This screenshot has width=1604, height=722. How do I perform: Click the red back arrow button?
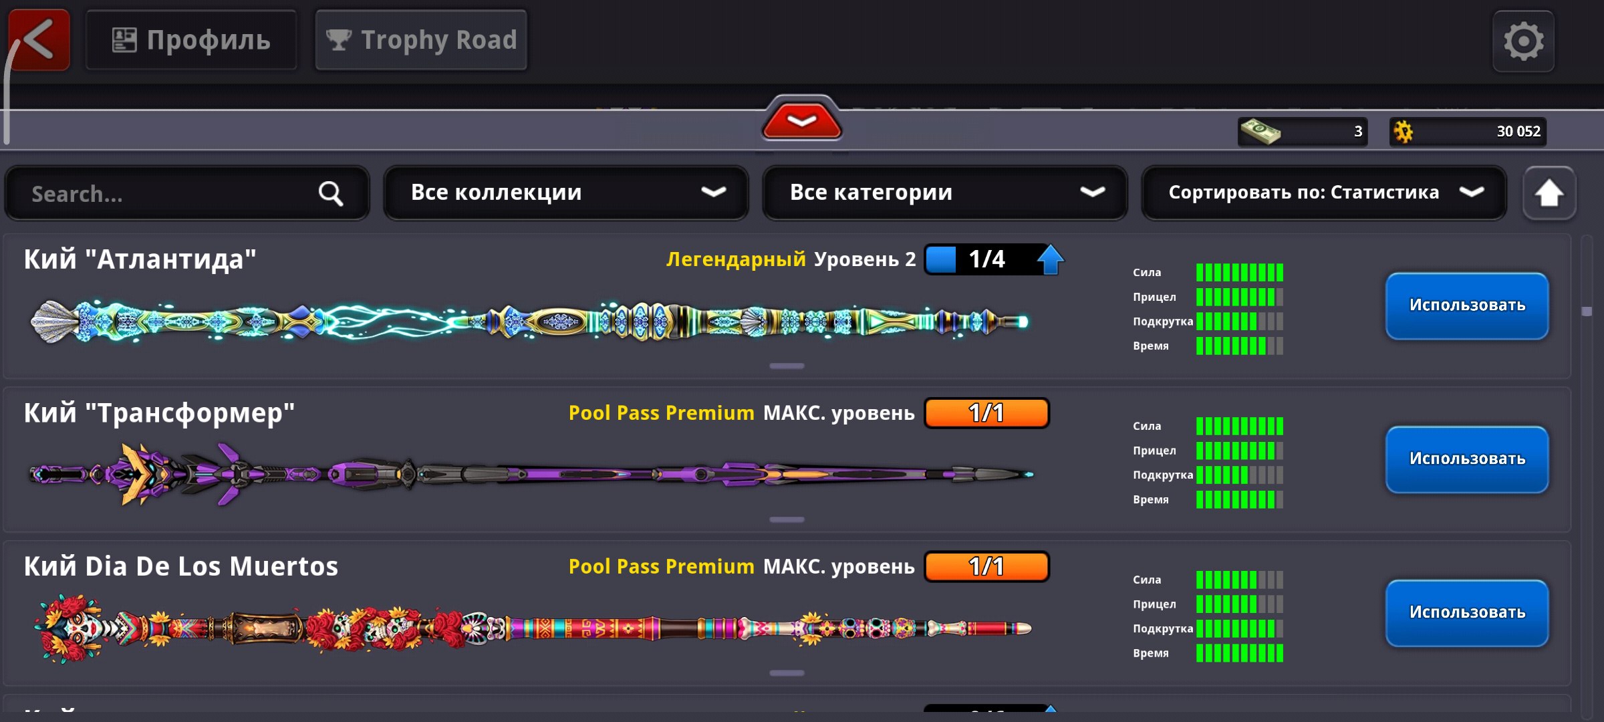pyautogui.click(x=39, y=40)
